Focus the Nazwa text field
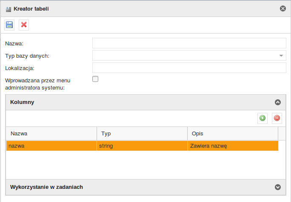 click(x=189, y=43)
